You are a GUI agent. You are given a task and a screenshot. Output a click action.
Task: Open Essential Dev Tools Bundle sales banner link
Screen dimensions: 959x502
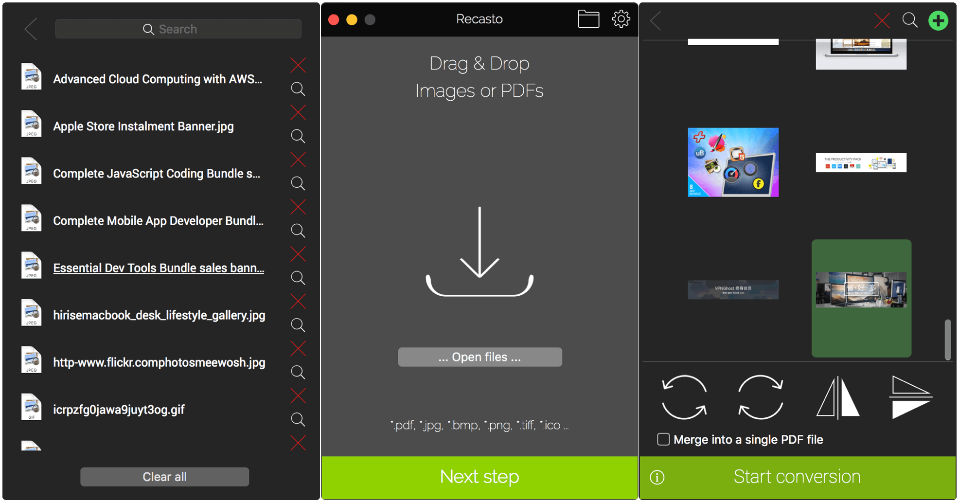coord(159,268)
